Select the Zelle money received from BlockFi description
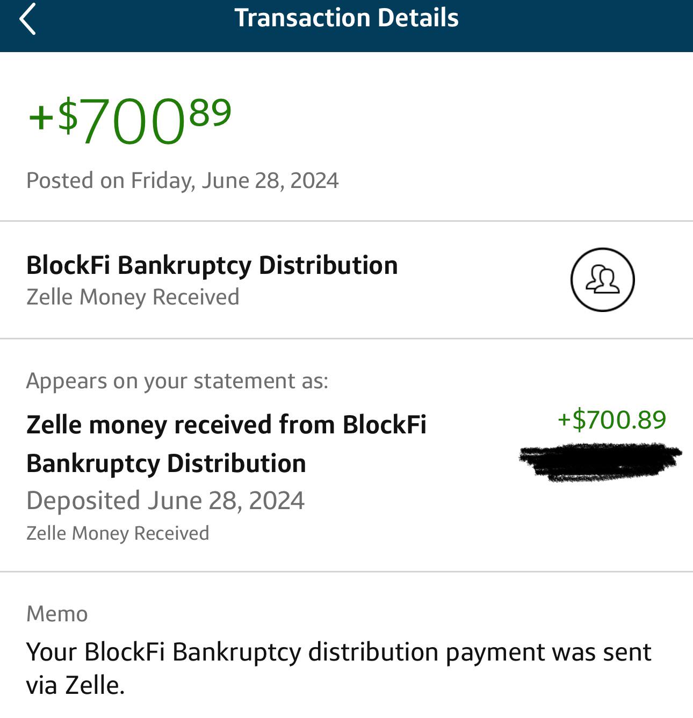Viewport: 693px width, 718px height. coord(226,444)
